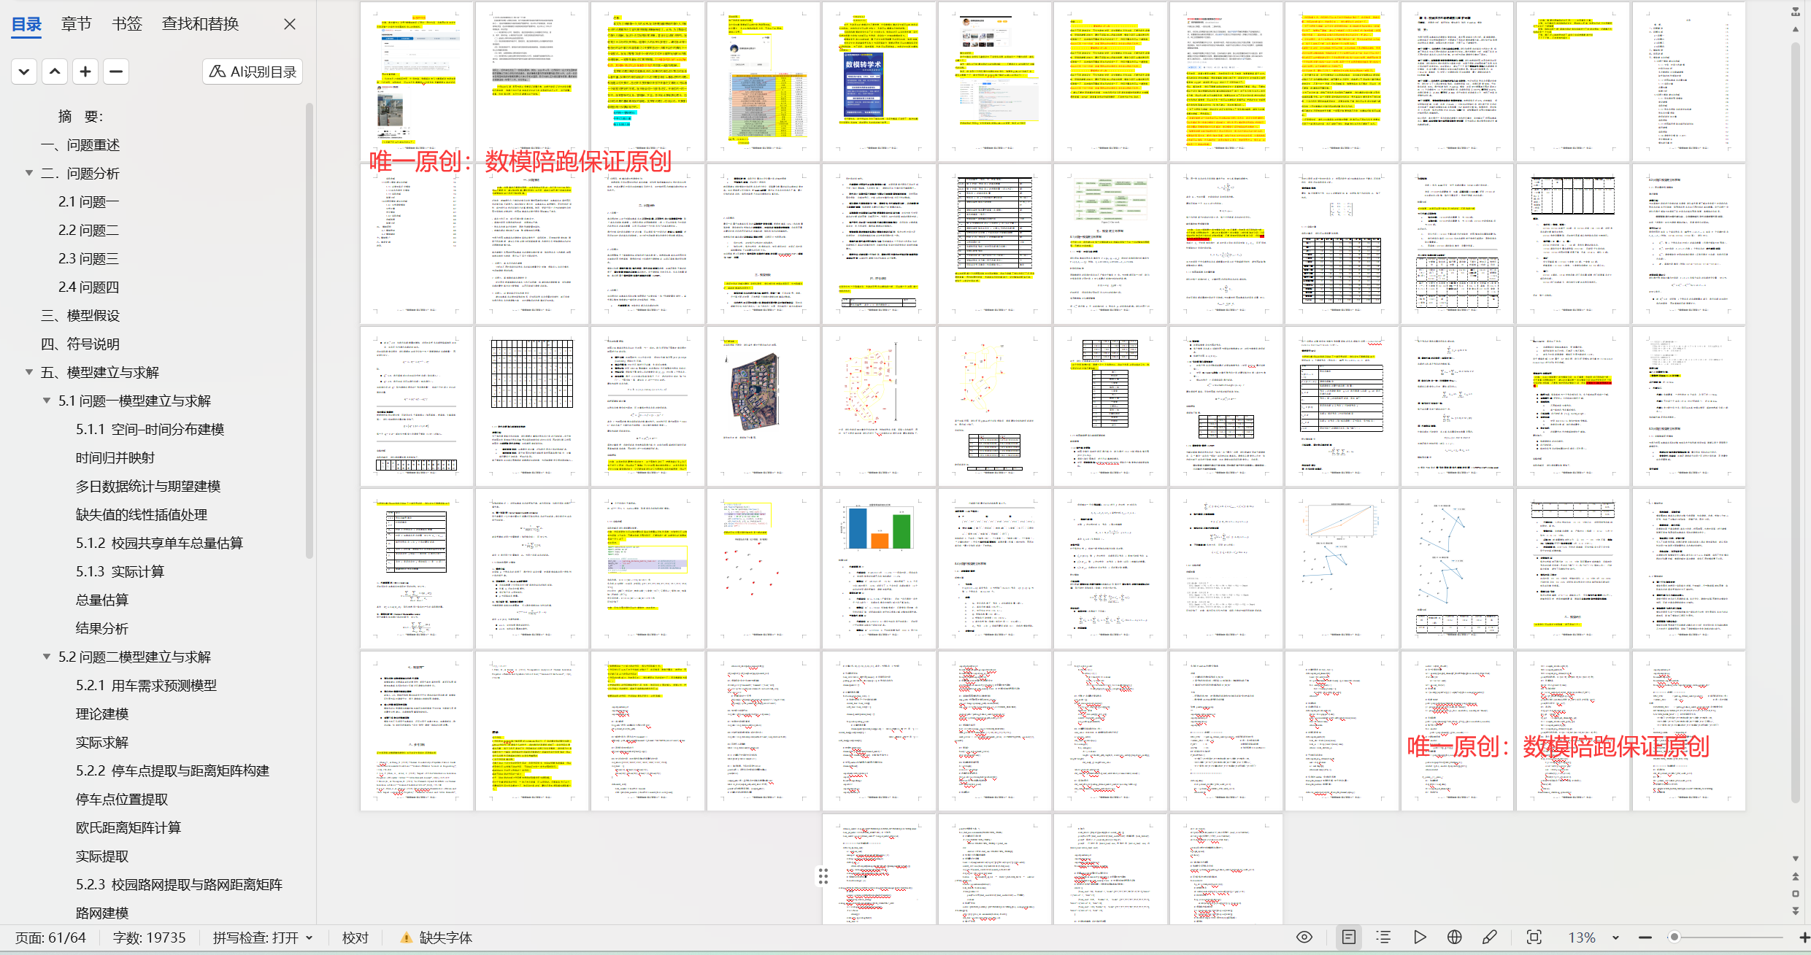Image resolution: width=1811 pixels, height=955 pixels.
Task: Click the plus button in outline toolbar
Action: [x=85, y=71]
